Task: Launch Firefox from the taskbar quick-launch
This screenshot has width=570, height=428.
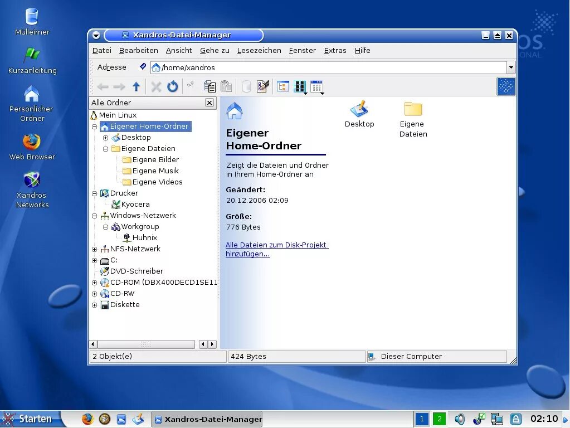Action: [x=87, y=419]
